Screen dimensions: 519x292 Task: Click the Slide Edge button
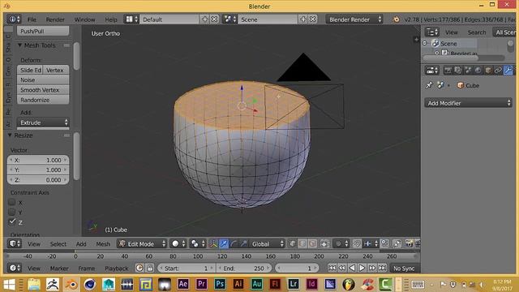coord(30,70)
